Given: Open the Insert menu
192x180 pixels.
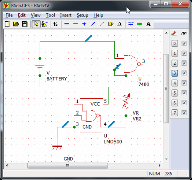Looking at the screenshot, I should [66, 15].
